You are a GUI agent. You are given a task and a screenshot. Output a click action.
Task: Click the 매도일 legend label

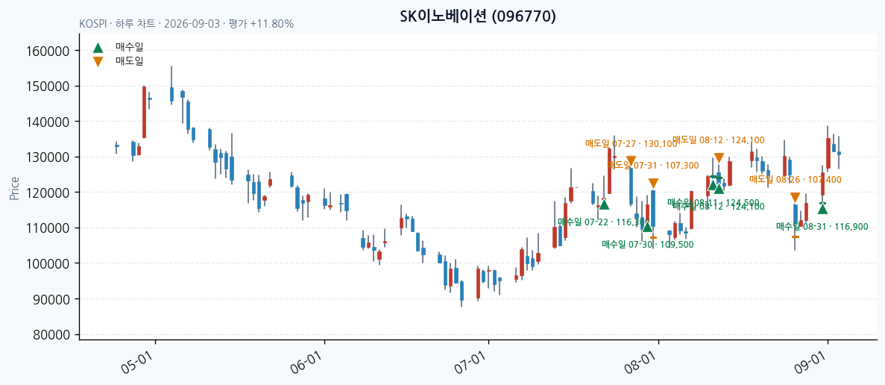point(129,60)
